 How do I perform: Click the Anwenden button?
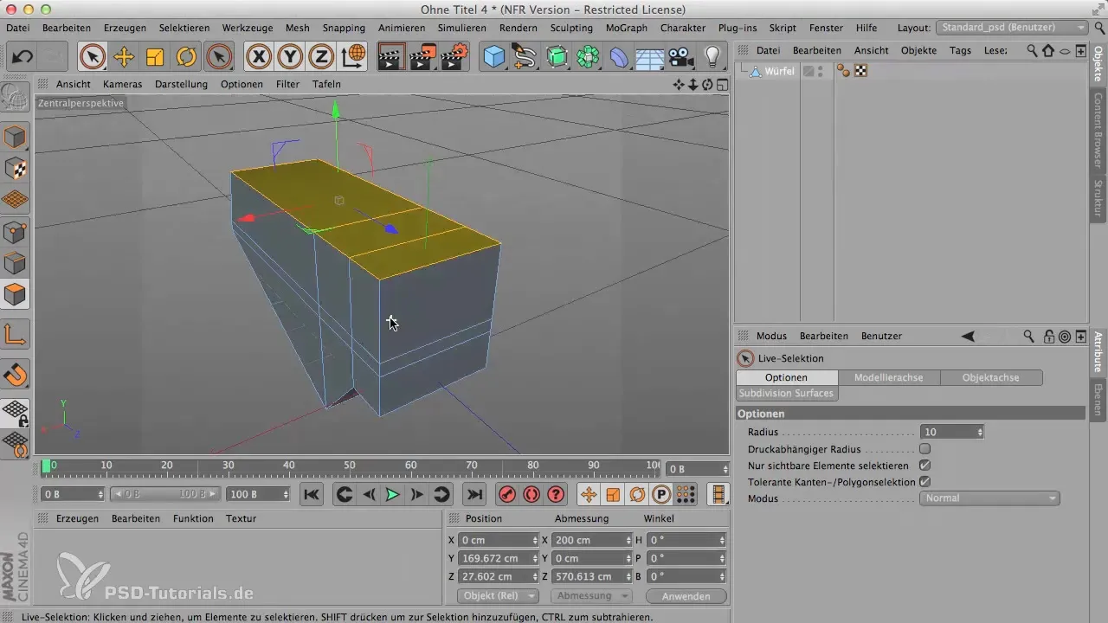click(x=685, y=596)
